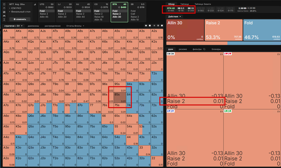Viewport: 281px width, 168px height.
Task: Select Allin 40 in the HJ card
Action: click(80, 17)
